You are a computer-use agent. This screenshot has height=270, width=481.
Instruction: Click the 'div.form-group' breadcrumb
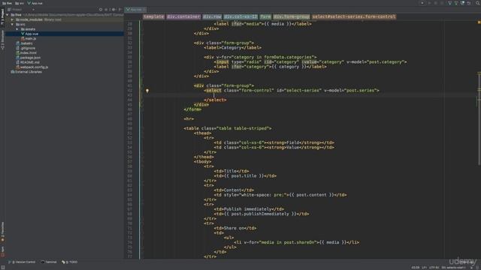click(x=292, y=16)
